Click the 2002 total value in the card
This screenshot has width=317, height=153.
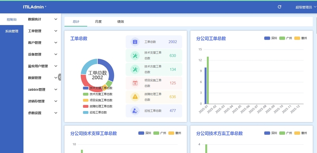point(173,42)
